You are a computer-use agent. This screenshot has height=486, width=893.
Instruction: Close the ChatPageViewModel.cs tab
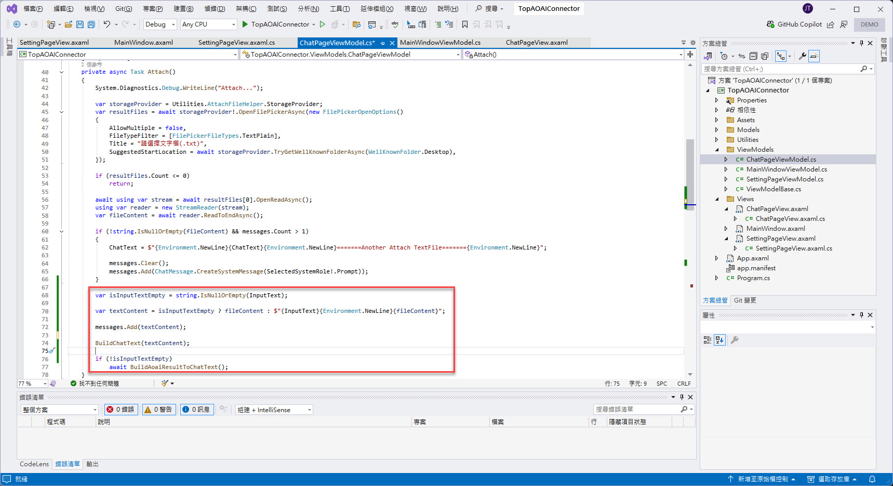pos(392,43)
